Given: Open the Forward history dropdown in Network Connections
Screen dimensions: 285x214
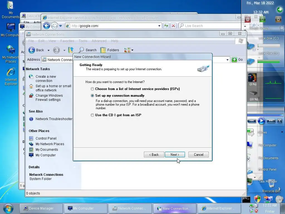Looking at the screenshot, I should click(x=64, y=50).
